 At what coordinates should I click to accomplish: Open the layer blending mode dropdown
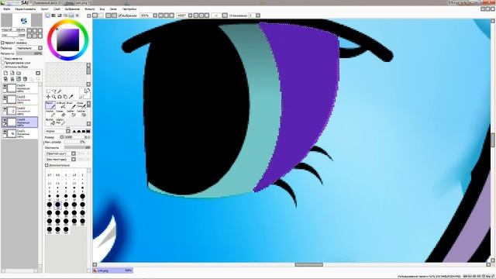(29, 48)
